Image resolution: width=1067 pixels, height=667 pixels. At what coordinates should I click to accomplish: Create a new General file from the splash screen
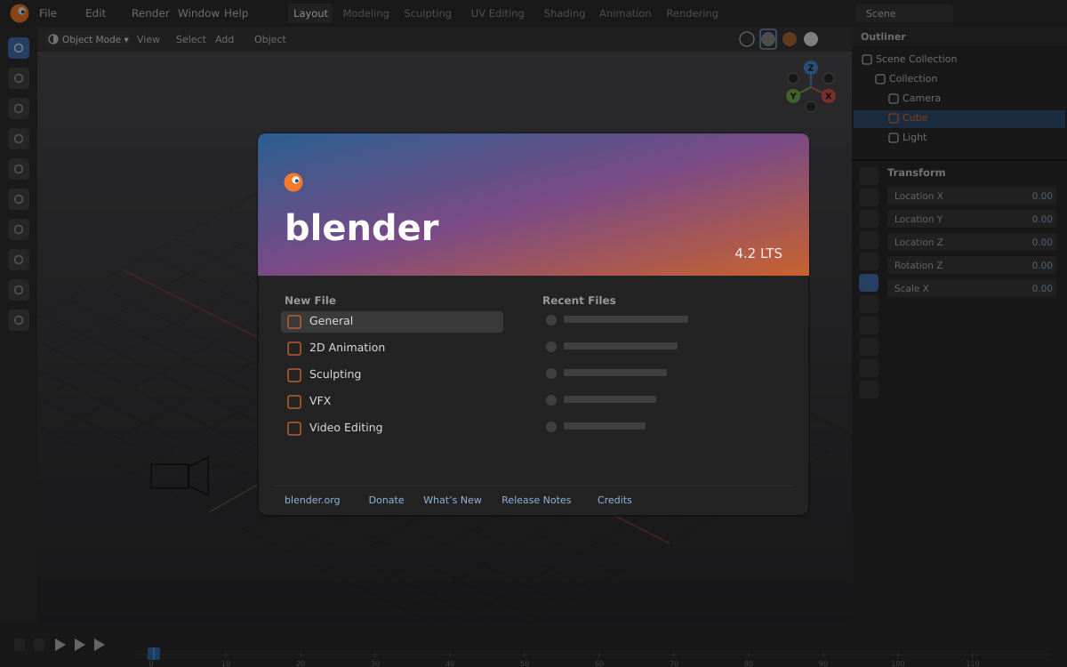[392, 322]
